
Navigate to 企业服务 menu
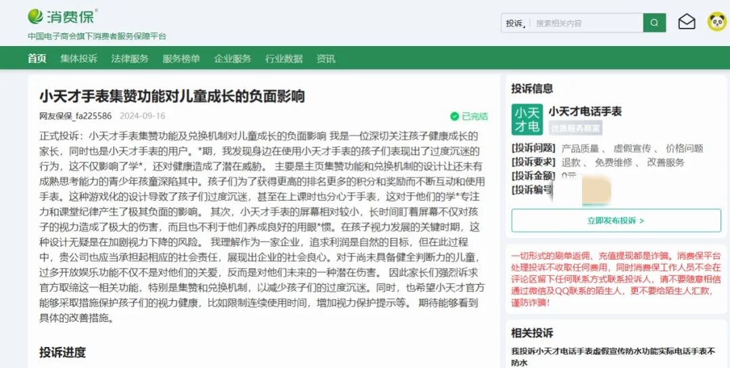233,59
